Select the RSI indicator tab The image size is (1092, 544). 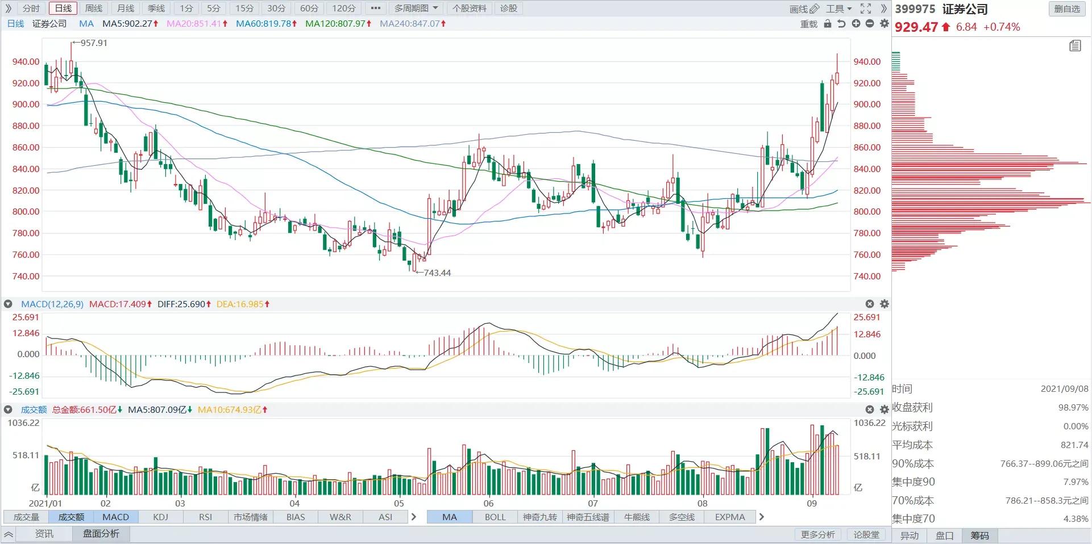tap(206, 517)
